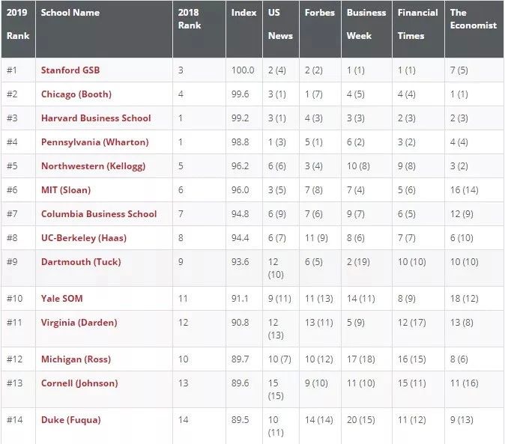
Task: Open the Harvard Business School link
Action: pyautogui.click(x=96, y=118)
